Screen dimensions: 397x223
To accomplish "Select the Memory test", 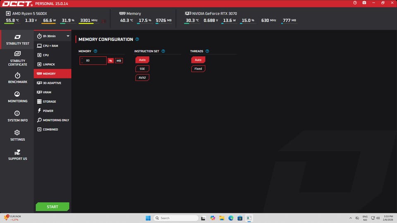I will pyautogui.click(x=53, y=74).
